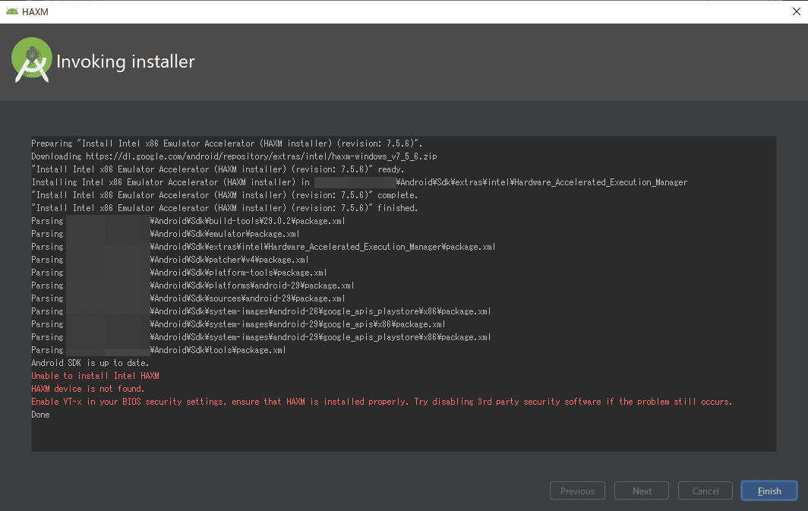Click the Parsing patcher v4 package.xml line
This screenshot has width=808, height=511.
pyautogui.click(x=170, y=260)
